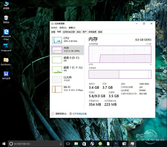167x147 pixels.
Task: Open 磁盘 1 (C: F: G:) performance view
Action: click(x=67, y=70)
